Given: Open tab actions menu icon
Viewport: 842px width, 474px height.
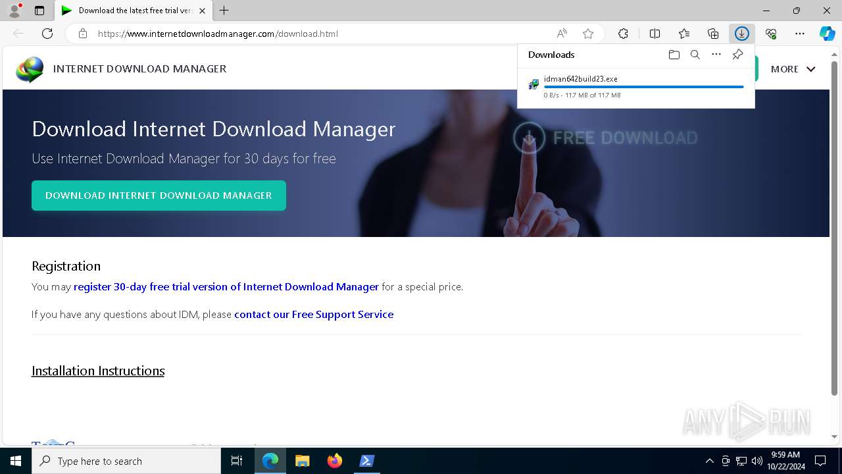Looking at the screenshot, I should click(39, 11).
